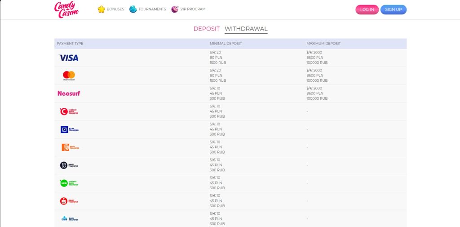This screenshot has height=227, width=460.
Task: Click the Candy Casino logo
Action: (66, 9)
